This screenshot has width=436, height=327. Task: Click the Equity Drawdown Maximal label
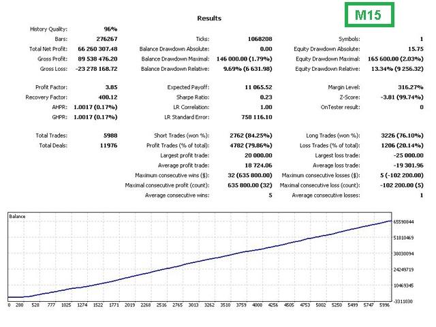click(328, 59)
